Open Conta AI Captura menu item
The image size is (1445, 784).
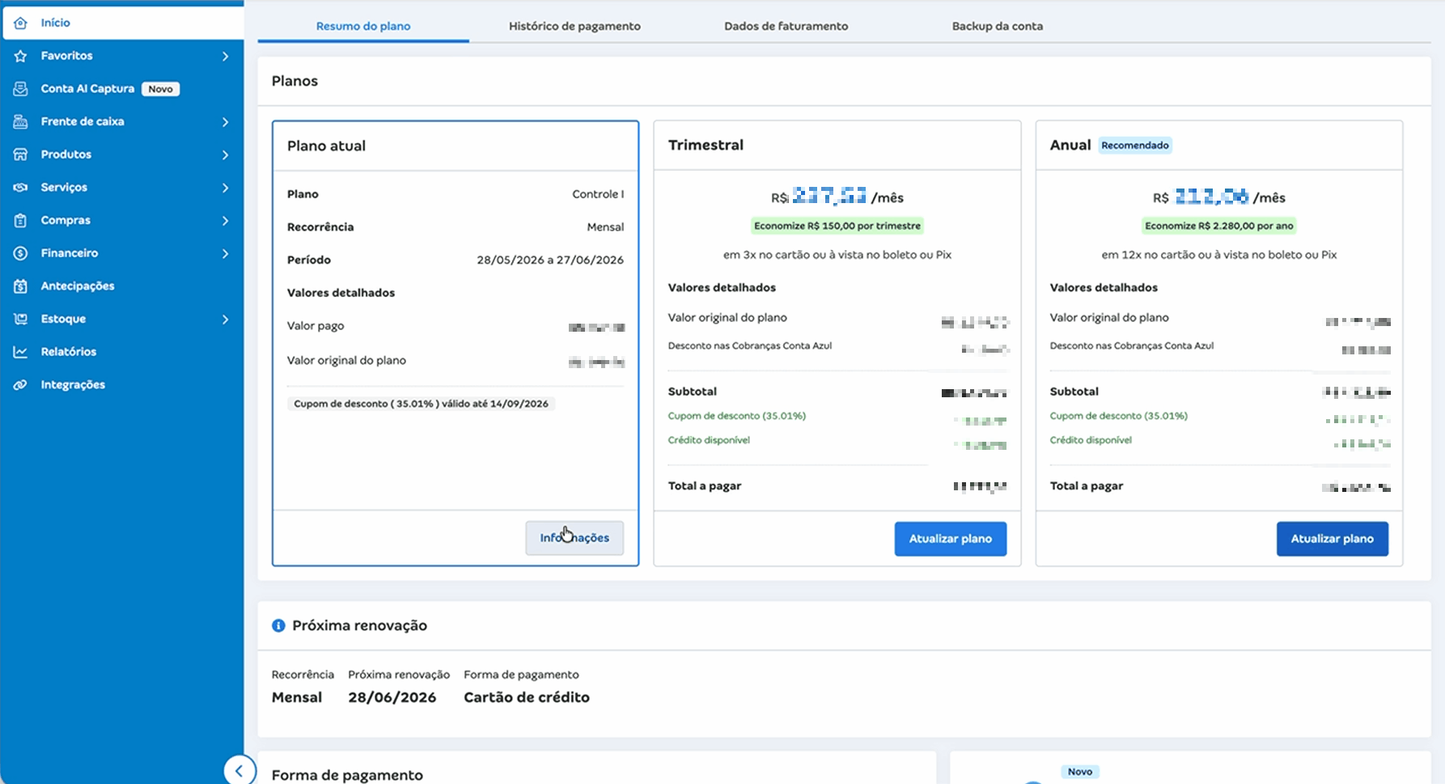(123, 89)
